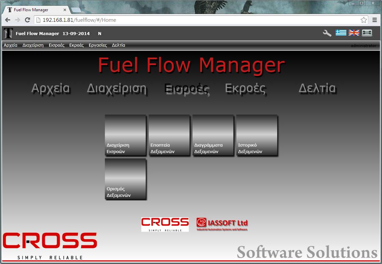This screenshot has height=264, width=382.
Task: Open the Ιστορικό Δεξαμενών tile
Action: 257,135
